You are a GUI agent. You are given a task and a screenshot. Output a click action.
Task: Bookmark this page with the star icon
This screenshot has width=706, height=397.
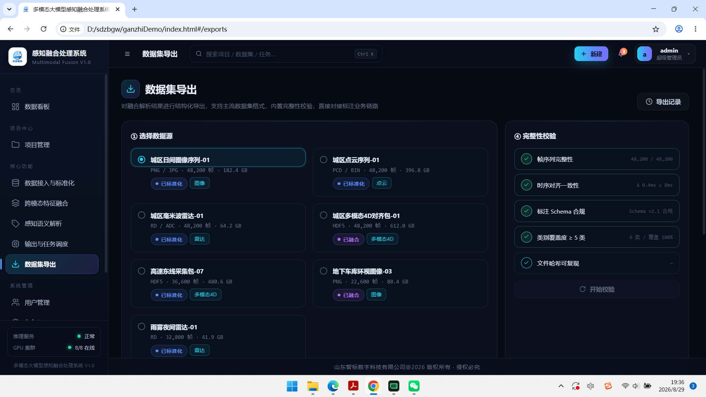656,29
